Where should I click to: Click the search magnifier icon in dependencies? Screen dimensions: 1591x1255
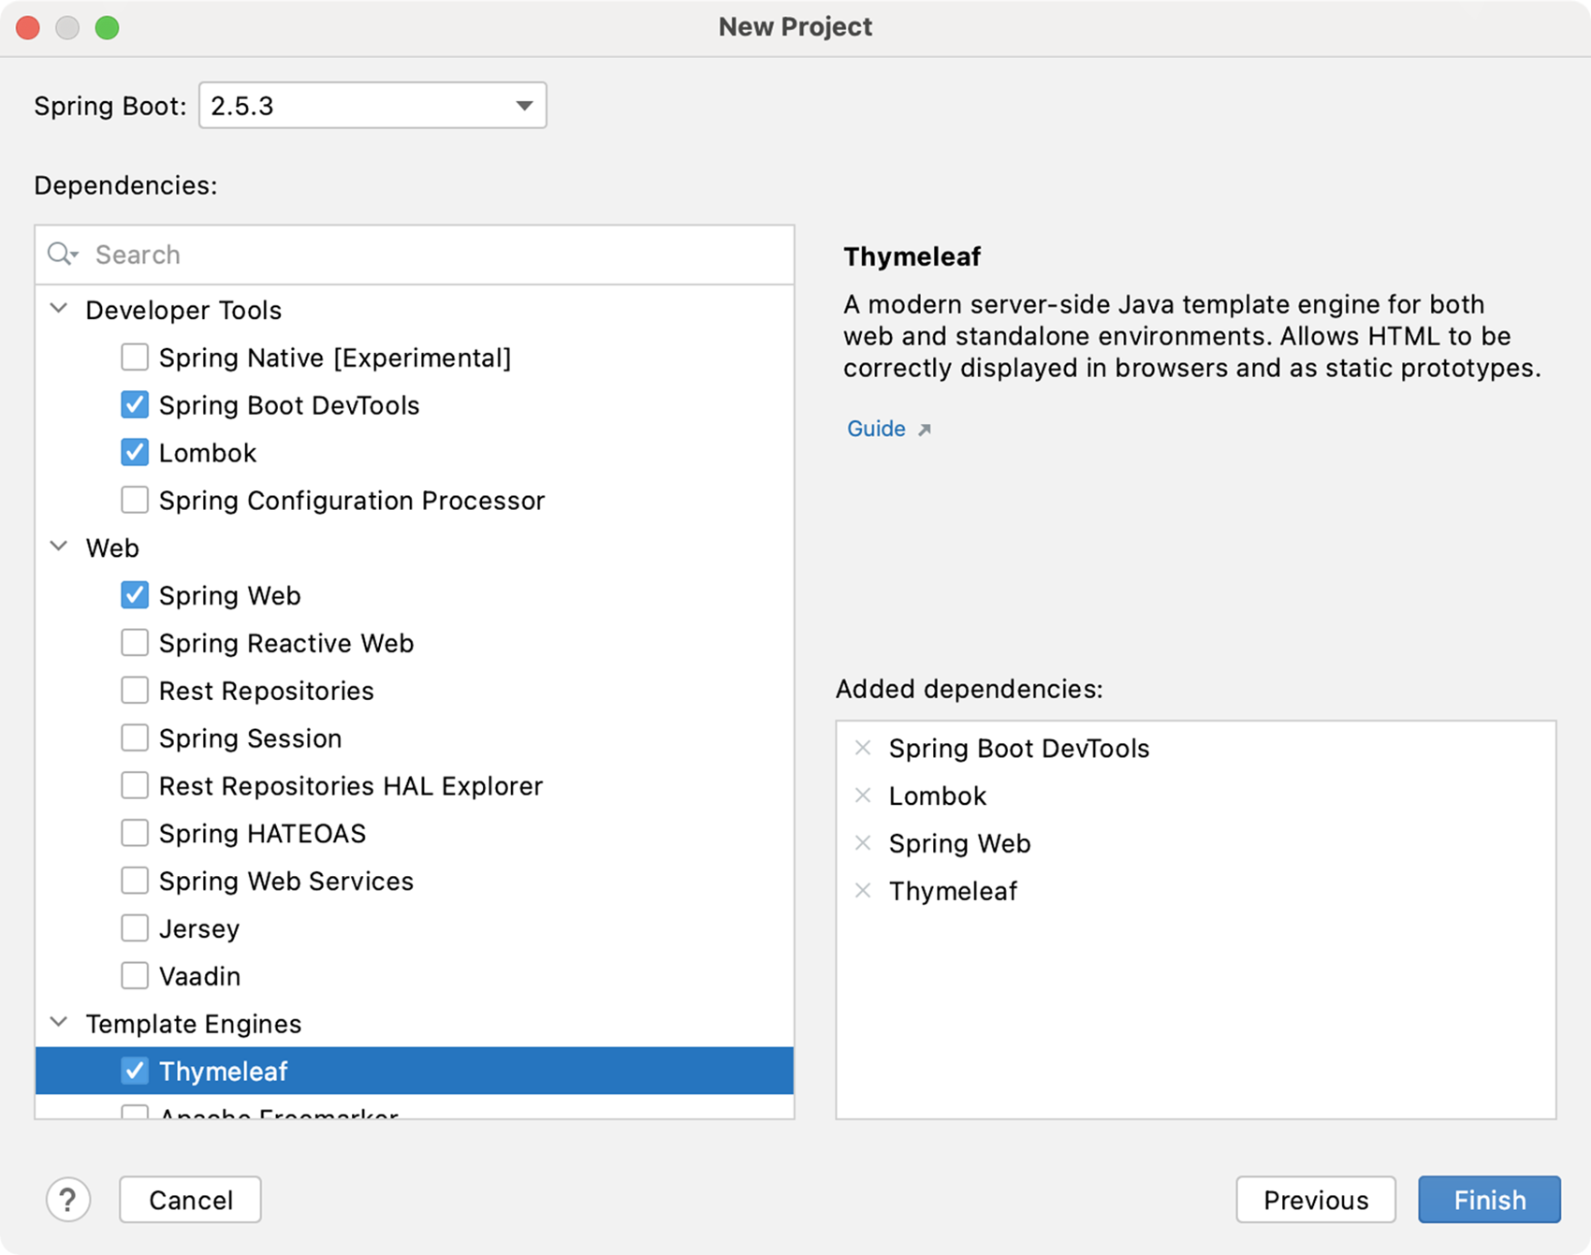pos(63,254)
